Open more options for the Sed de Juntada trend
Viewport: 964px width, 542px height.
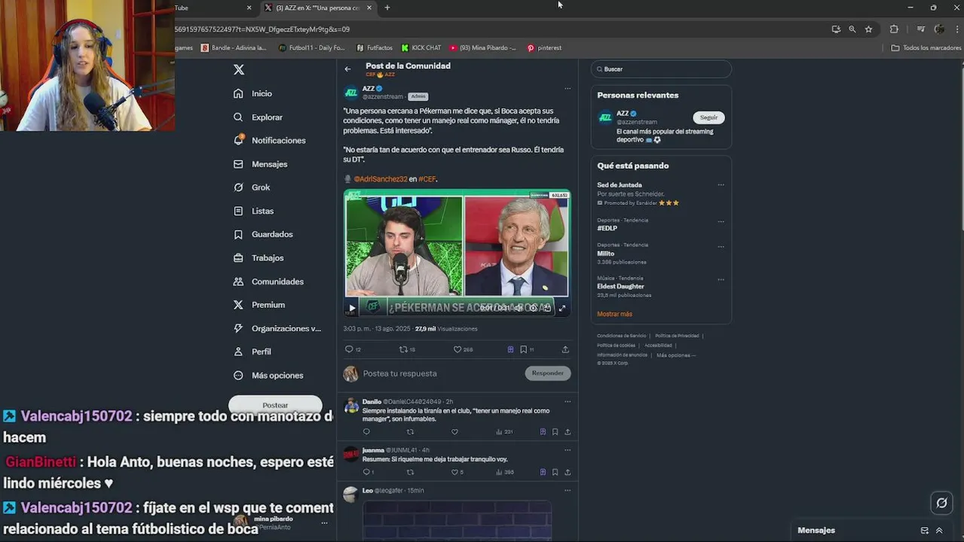click(x=721, y=185)
